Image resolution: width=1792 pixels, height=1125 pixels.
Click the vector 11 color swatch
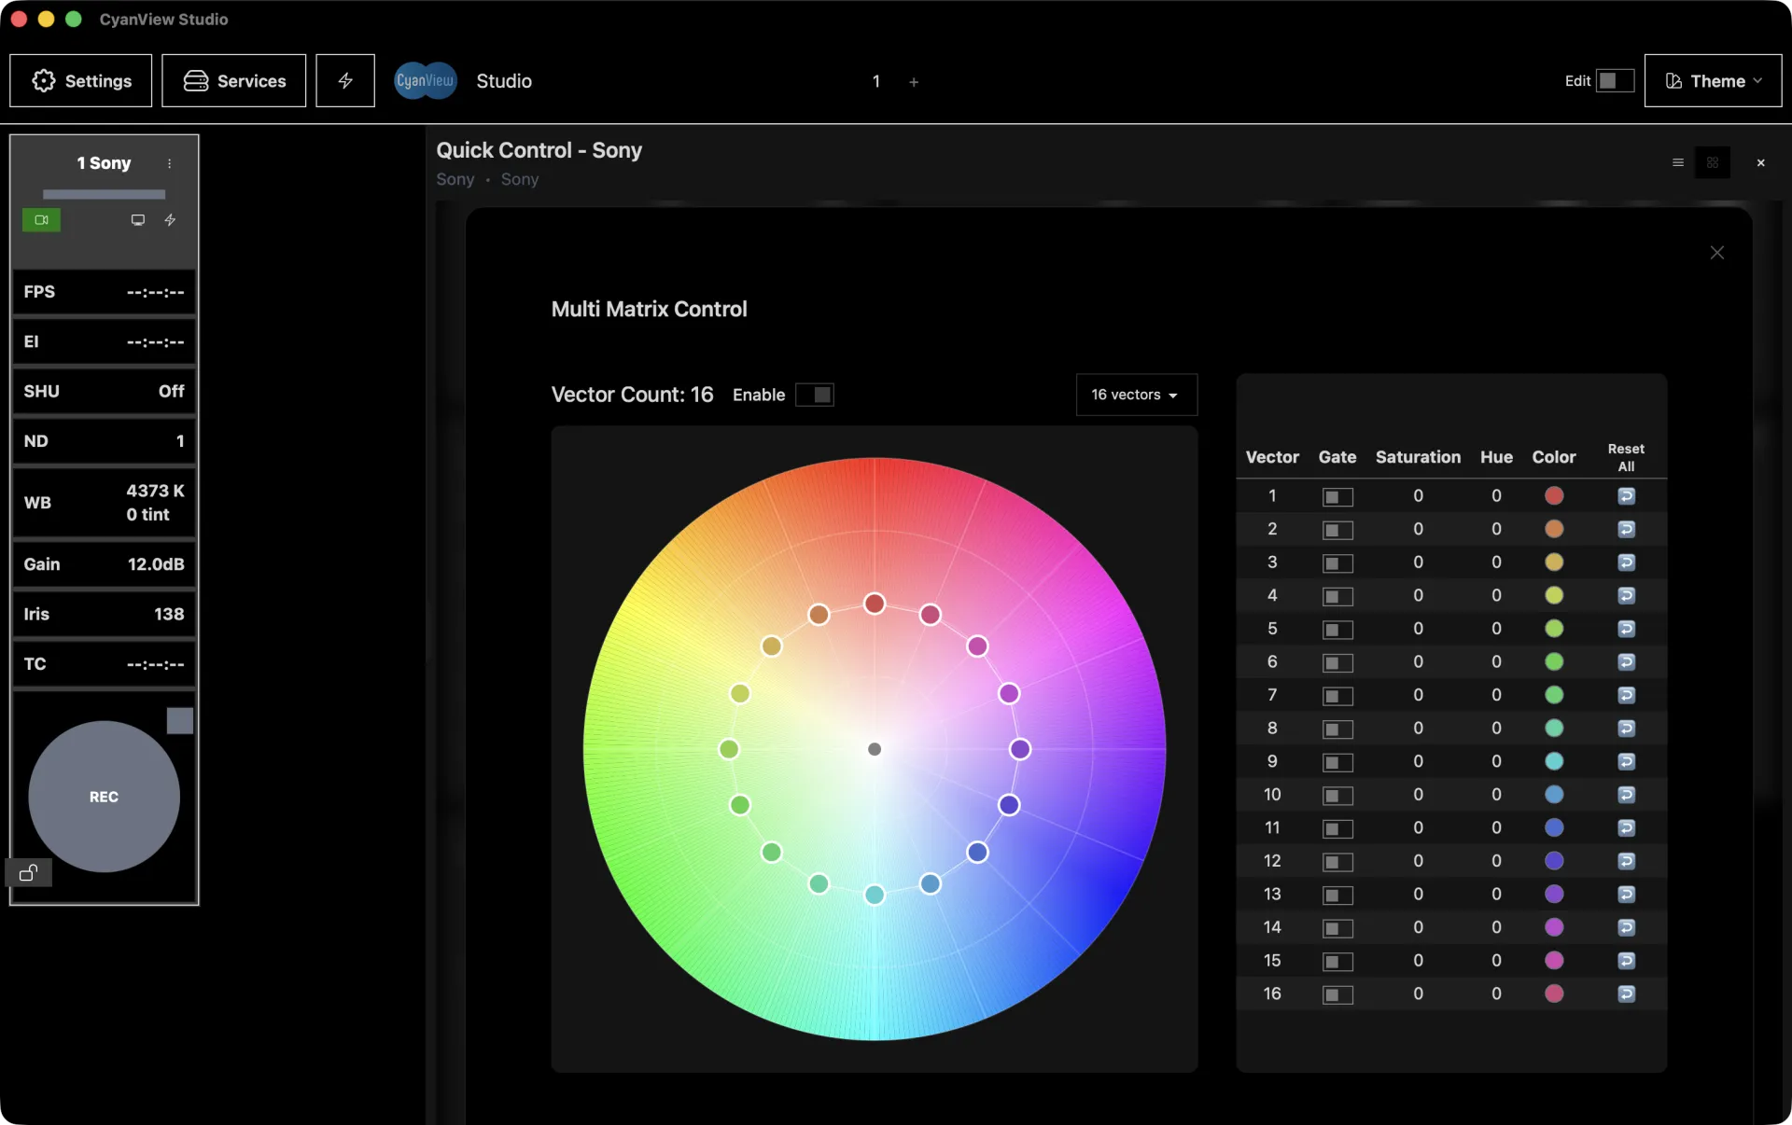point(1554,828)
